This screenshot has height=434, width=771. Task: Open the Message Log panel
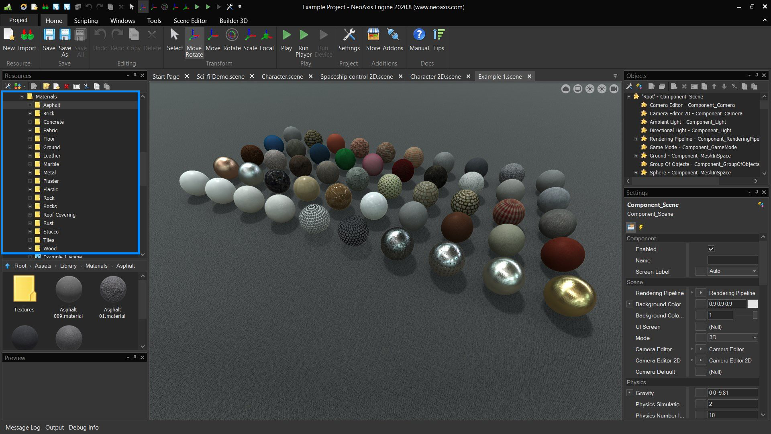pos(23,427)
